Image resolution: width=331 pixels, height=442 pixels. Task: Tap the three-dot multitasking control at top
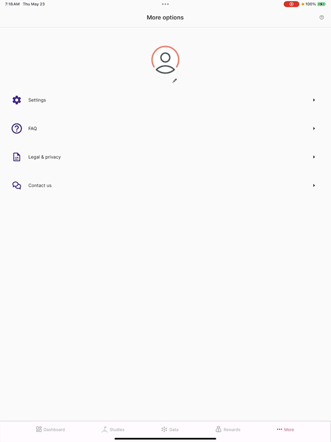[x=165, y=4]
